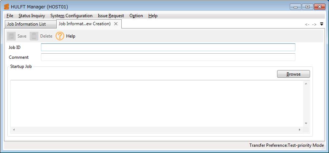
Task: Click the Save text label in toolbar
Action: point(22,36)
